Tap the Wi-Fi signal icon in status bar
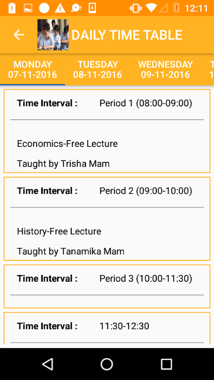 [x=151, y=8]
